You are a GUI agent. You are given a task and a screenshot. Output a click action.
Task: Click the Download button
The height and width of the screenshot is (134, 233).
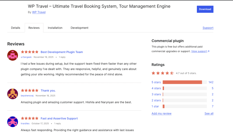[205, 9]
